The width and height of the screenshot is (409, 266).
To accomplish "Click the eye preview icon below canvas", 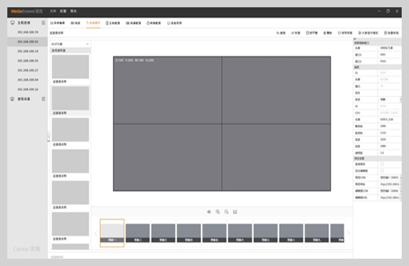I will tap(209, 212).
